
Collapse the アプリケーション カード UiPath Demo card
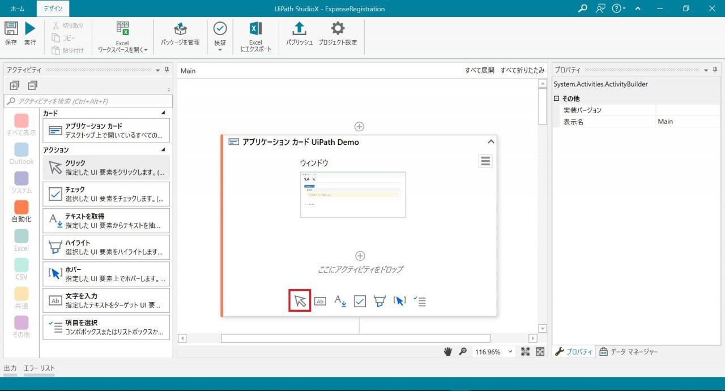pyautogui.click(x=491, y=142)
